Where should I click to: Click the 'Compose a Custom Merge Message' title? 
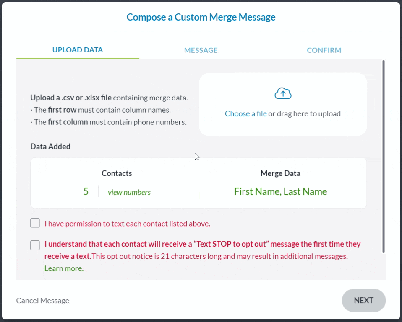tap(201, 17)
